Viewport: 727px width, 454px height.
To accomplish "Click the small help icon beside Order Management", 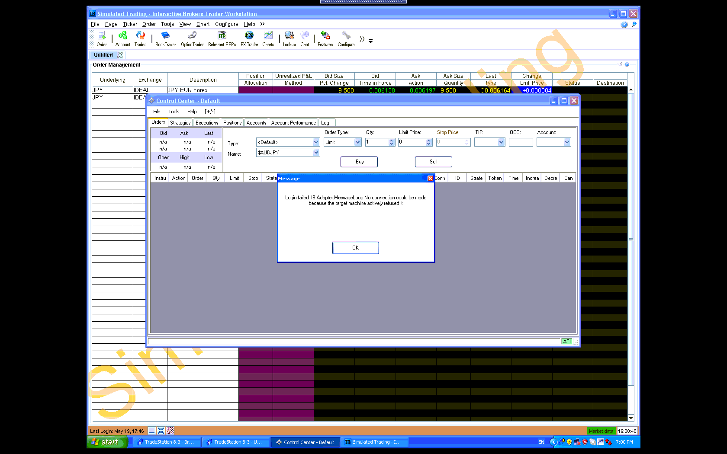I will (x=627, y=64).
